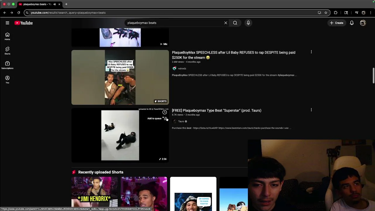Visit the valvodz channel
Viewport: 375px width, 211px height.
click(x=182, y=69)
